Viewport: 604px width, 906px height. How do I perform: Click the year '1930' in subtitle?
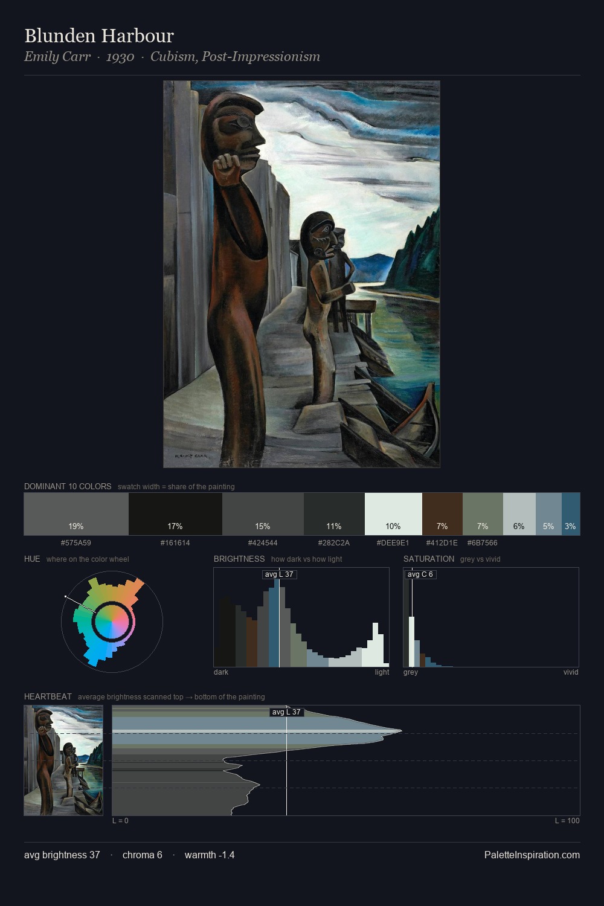click(120, 57)
